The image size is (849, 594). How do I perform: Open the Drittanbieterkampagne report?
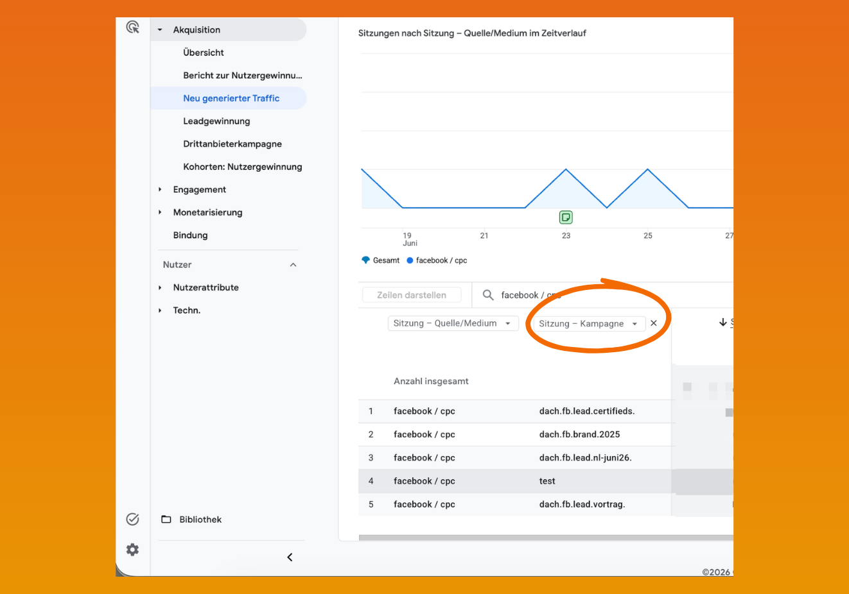pyautogui.click(x=232, y=144)
